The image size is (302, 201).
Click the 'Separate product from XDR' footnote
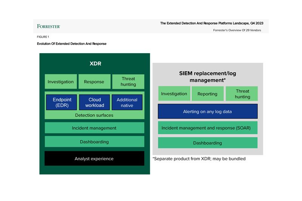199,159
